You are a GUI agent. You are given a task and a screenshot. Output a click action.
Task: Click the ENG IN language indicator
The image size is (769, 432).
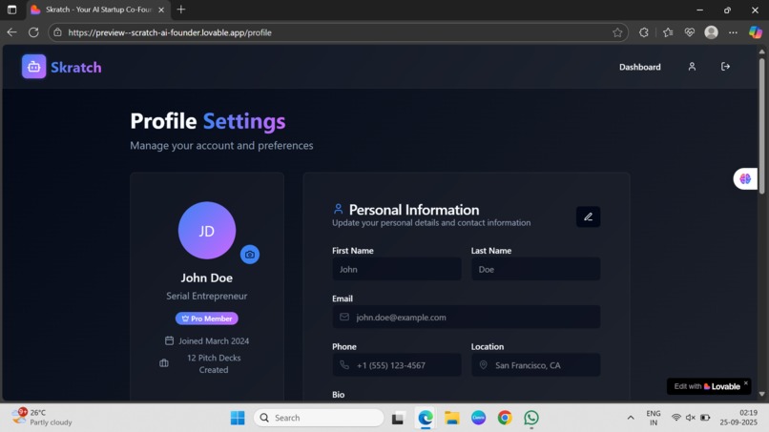click(654, 418)
